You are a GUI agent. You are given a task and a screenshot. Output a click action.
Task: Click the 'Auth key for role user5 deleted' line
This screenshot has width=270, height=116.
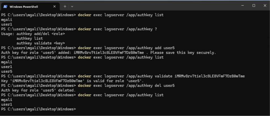click(x=39, y=90)
